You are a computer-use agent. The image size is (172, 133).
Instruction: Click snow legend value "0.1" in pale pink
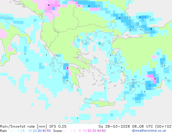(x=65, y=131)
